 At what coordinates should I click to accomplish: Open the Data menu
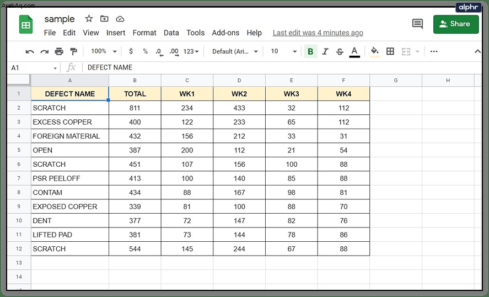tap(171, 33)
